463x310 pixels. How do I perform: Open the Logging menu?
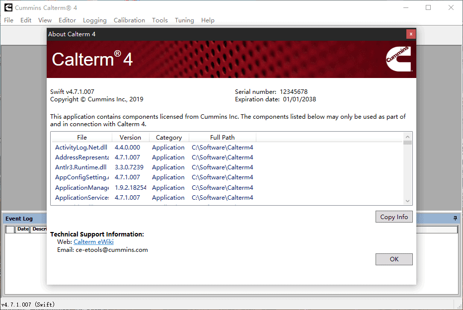[94, 20]
